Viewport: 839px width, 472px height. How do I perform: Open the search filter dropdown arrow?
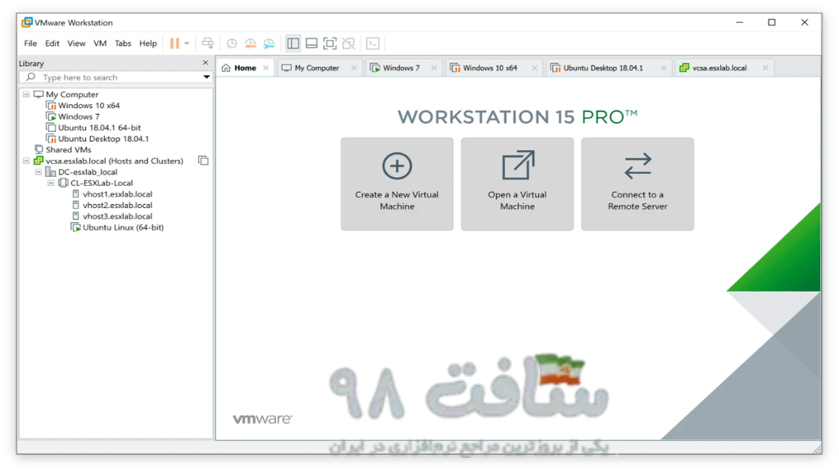[x=206, y=77]
